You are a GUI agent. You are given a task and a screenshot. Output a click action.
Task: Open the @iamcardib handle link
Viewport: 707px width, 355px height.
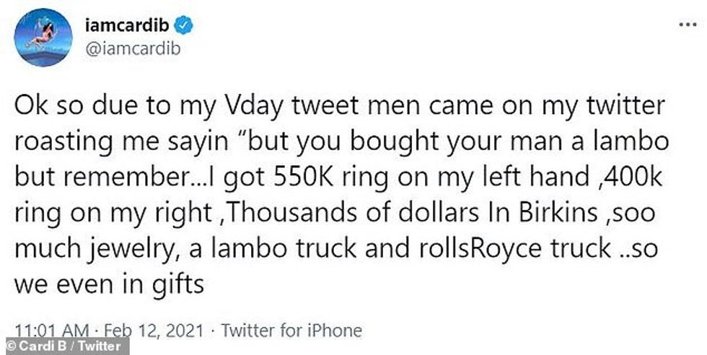(x=135, y=49)
